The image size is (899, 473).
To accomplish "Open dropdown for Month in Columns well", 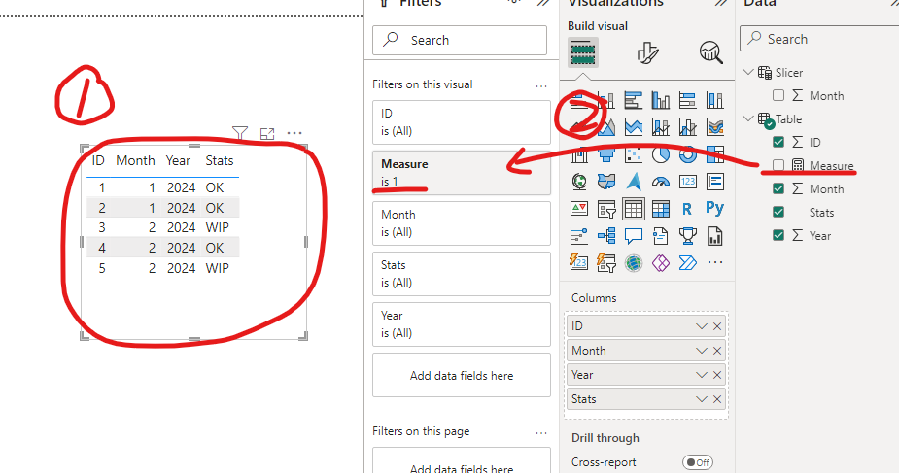I will (x=701, y=351).
